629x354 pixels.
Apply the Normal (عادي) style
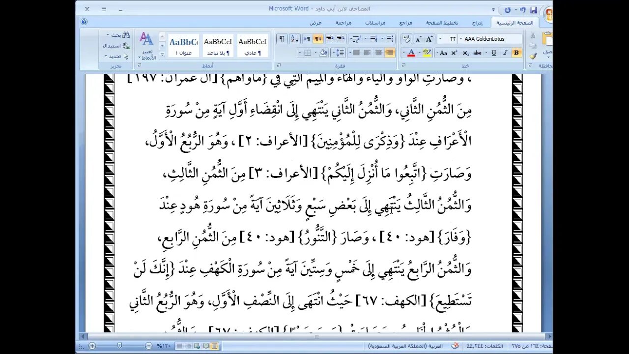253,46
